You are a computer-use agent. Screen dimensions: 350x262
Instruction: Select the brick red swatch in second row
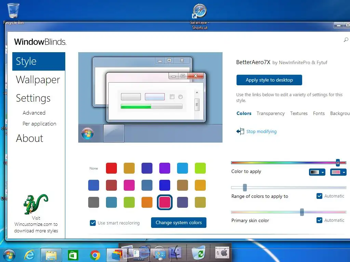click(111, 185)
